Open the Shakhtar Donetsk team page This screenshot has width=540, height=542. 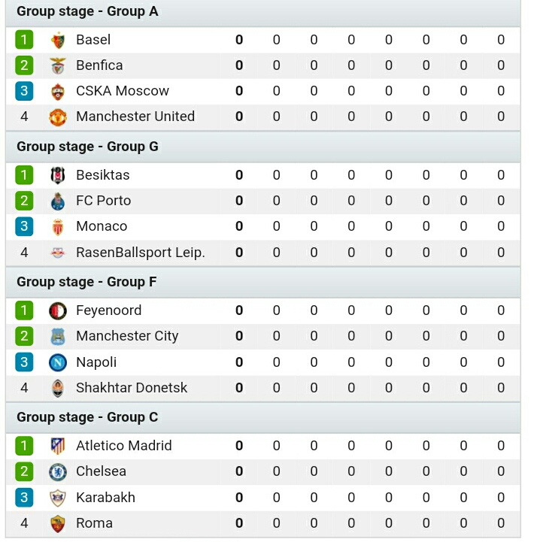132,388
